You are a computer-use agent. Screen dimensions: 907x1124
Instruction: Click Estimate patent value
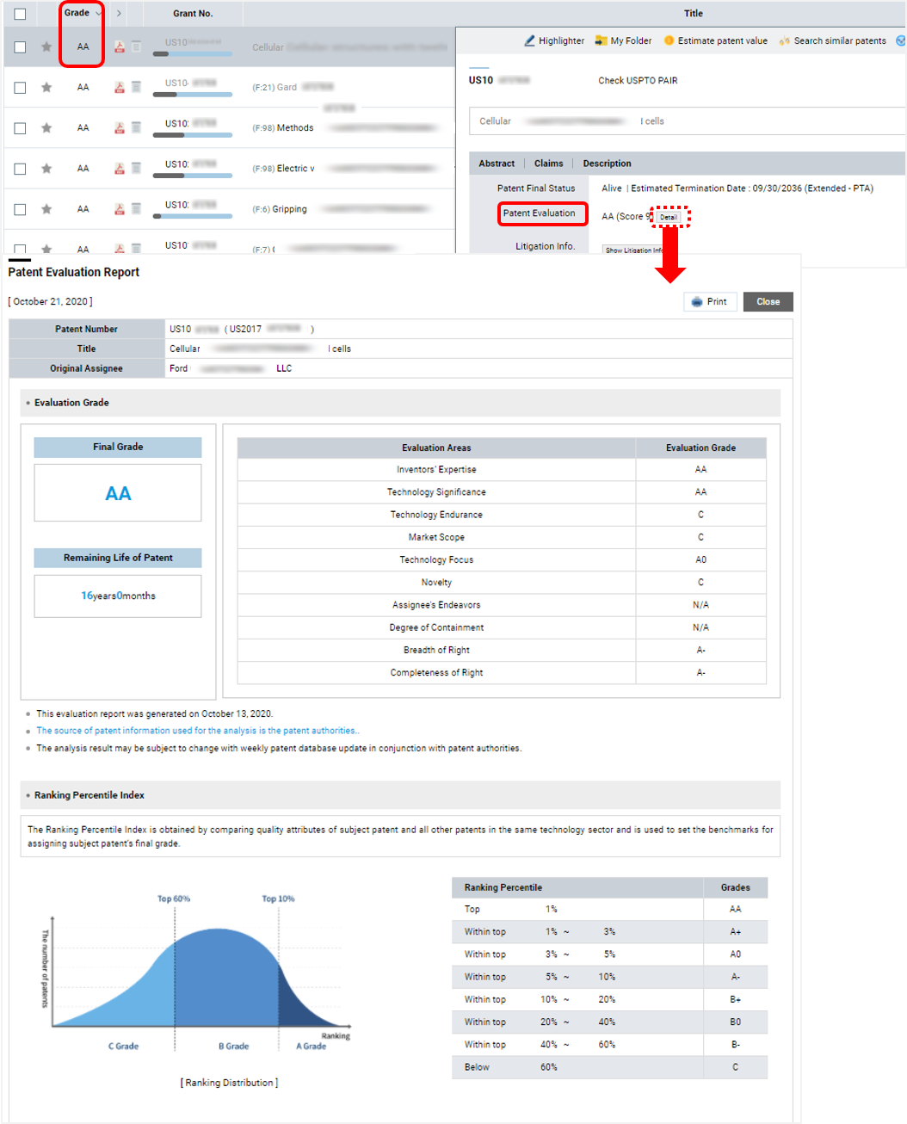715,40
